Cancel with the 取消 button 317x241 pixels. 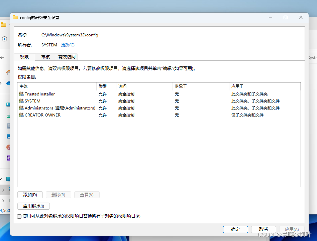coord(263,230)
